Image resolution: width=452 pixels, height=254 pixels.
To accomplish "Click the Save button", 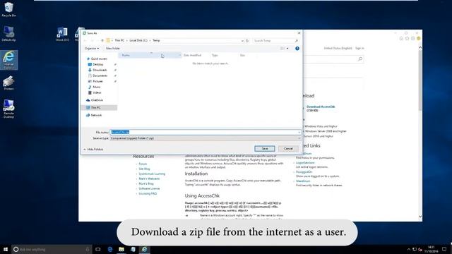I will pos(265,149).
